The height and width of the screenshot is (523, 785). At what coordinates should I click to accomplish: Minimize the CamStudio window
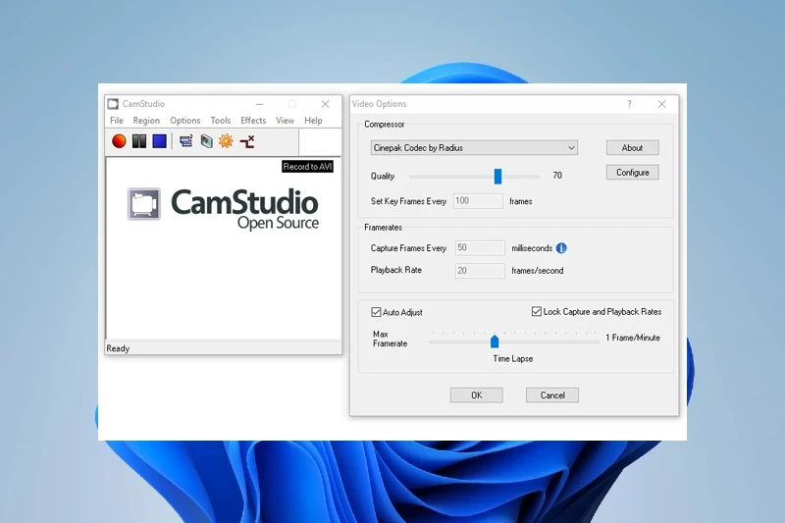[259, 104]
